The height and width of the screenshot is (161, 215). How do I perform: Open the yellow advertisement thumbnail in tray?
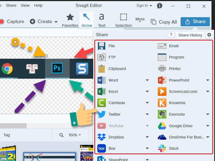coord(8,153)
